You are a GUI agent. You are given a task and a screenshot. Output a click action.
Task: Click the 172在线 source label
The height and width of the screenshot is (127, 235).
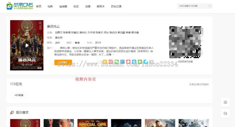coord(16,84)
